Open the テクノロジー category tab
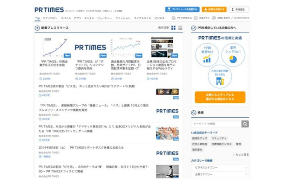The height and width of the screenshot is (186, 284). tap(50, 18)
